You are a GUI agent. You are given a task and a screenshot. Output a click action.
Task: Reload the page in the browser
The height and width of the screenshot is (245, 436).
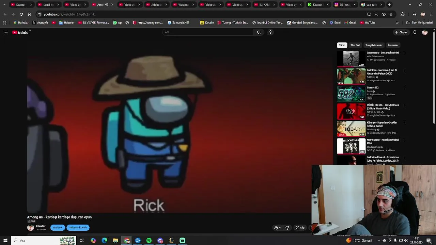point(21,14)
